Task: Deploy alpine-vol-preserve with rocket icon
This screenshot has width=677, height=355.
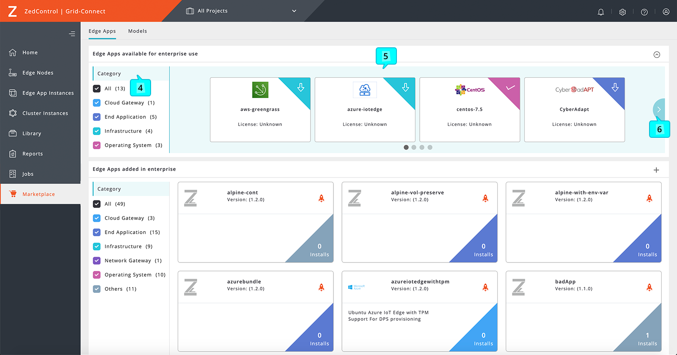Action: point(485,198)
